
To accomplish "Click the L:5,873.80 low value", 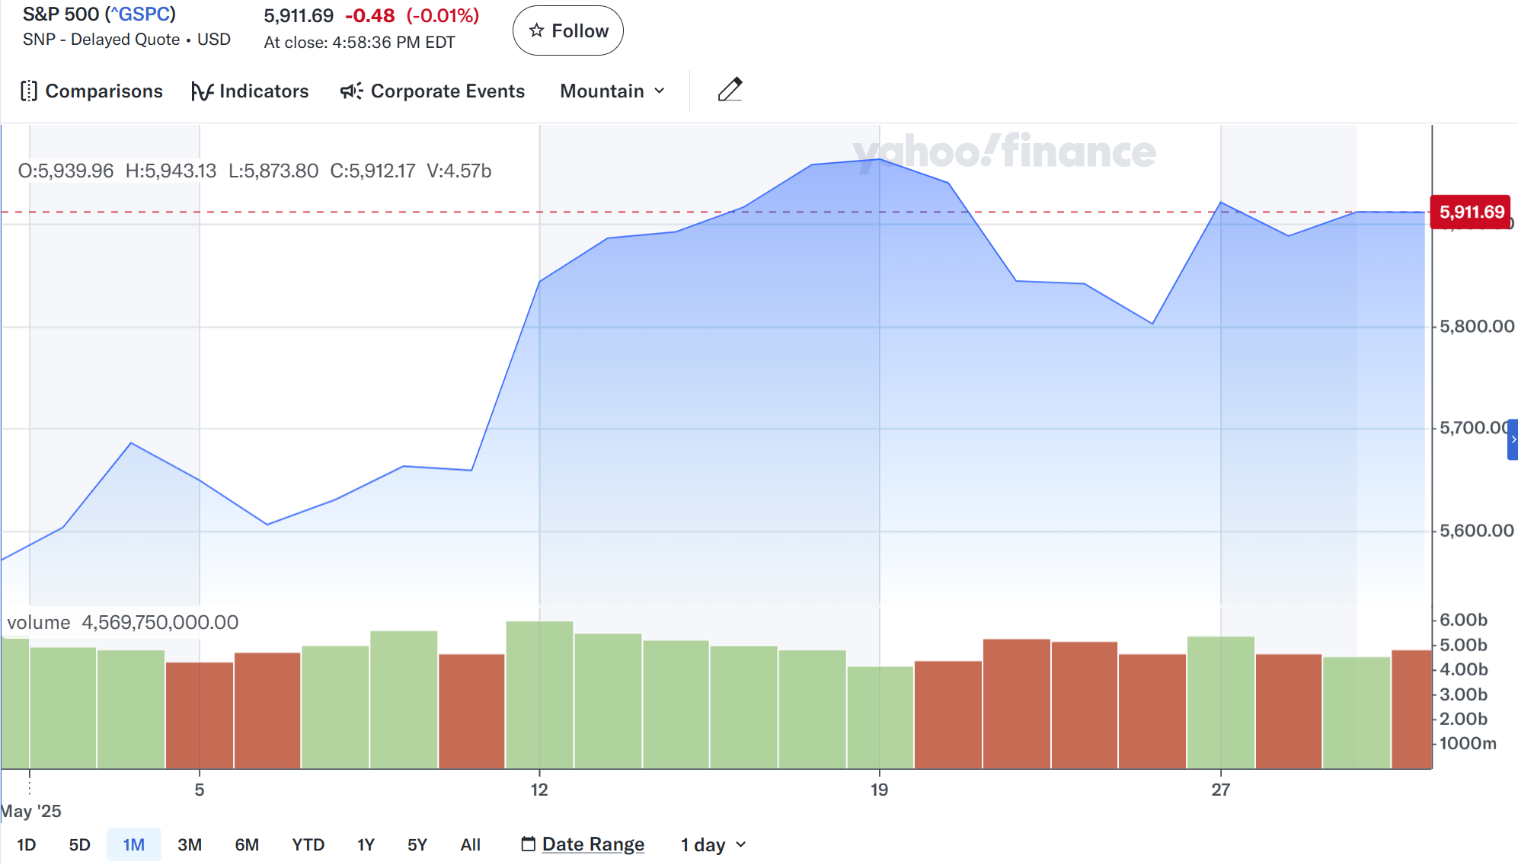I will coord(273,171).
